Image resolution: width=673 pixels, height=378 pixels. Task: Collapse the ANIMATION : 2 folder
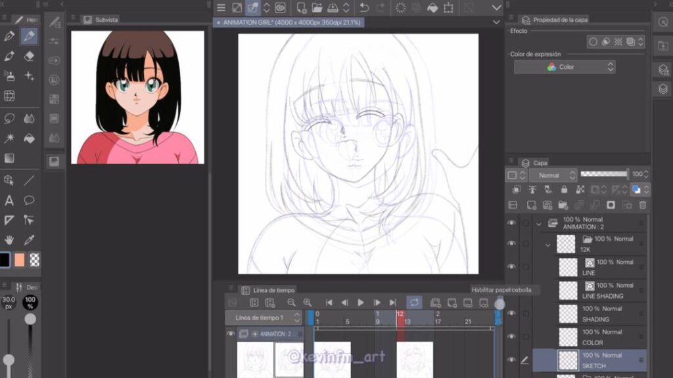tap(539, 223)
